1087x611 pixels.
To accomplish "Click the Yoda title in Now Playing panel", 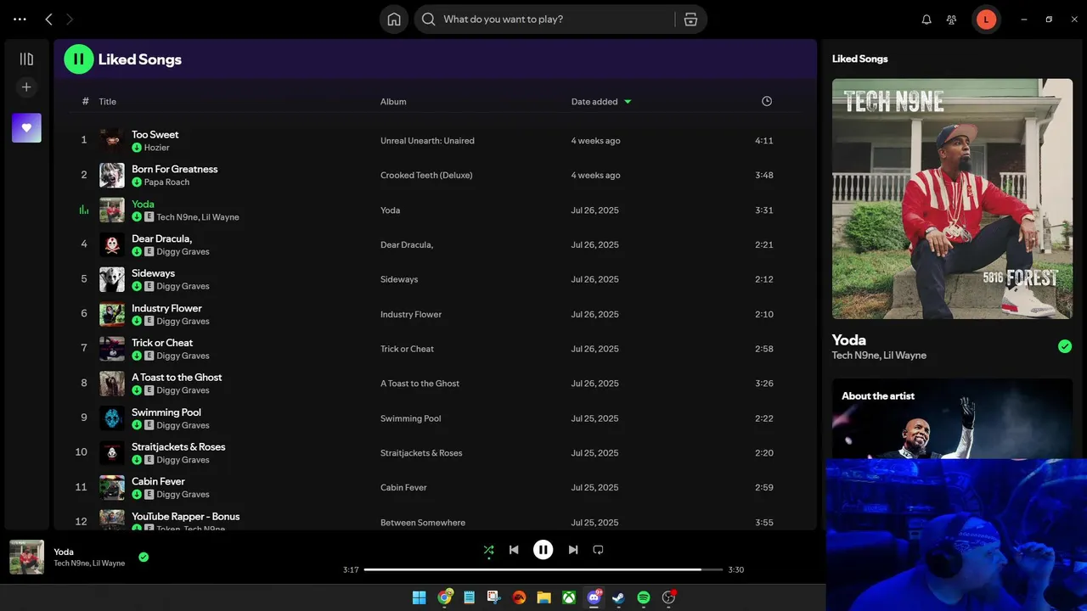I will (x=849, y=339).
